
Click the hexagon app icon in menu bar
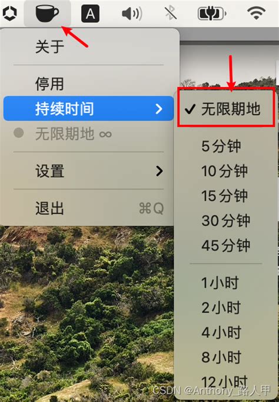[9, 13]
